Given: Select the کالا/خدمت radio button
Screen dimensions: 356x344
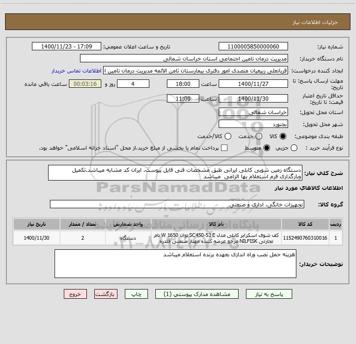Looking at the screenshot, I should [228, 136].
